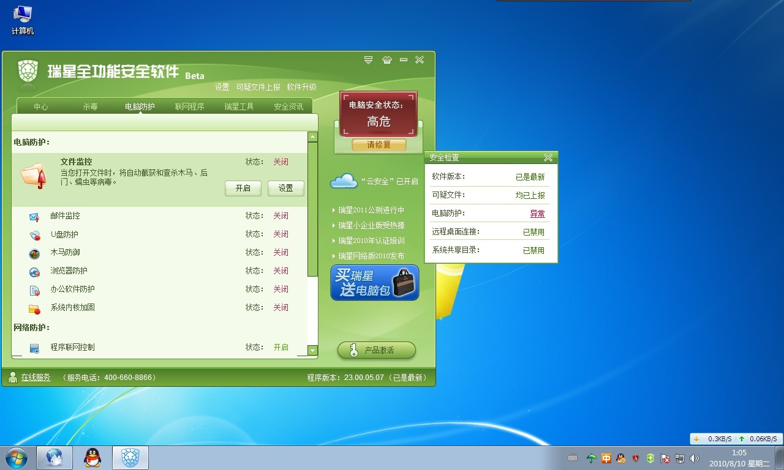The width and height of the screenshot is (784, 470).
Task: Switch to the 杀毒 tab
Action: (90, 106)
